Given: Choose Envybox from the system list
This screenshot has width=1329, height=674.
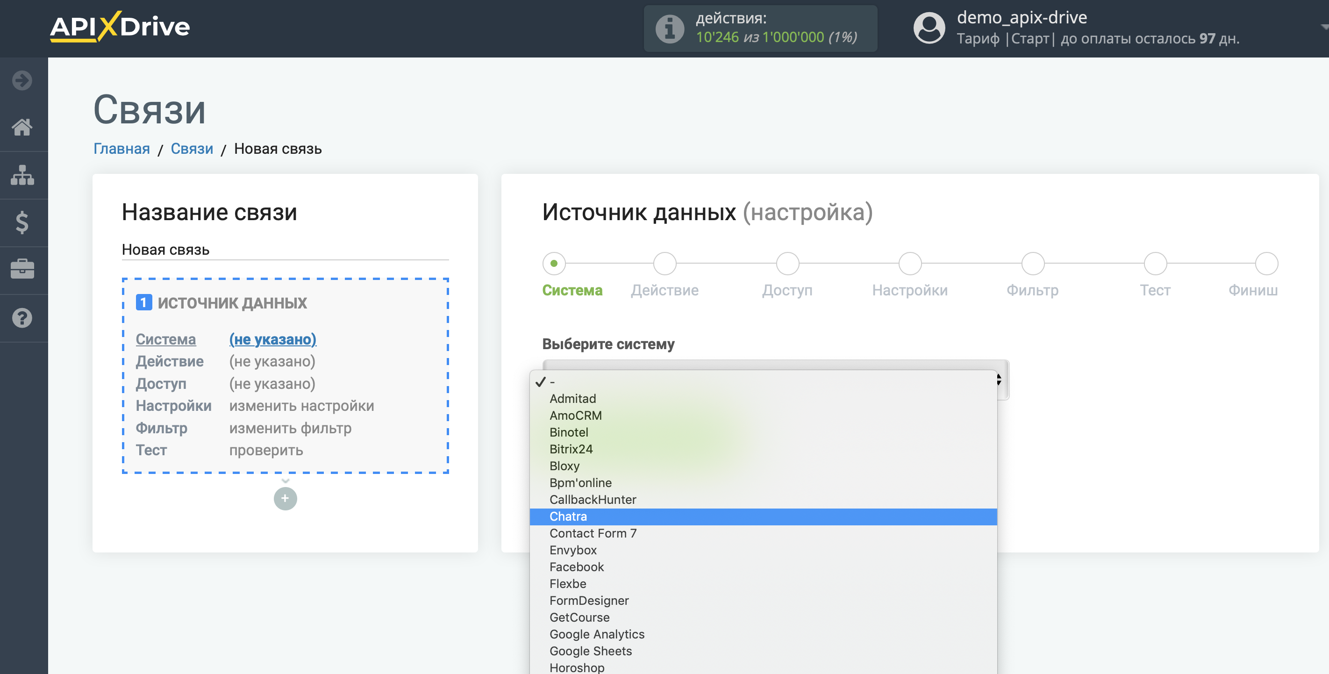Looking at the screenshot, I should (764, 551).
